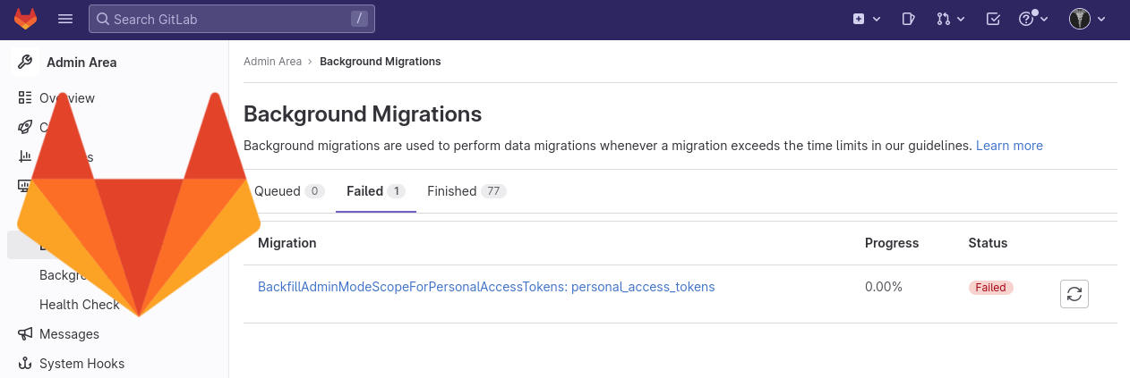This screenshot has height=378, width=1130.
Task: Click the Migration column header
Action: coord(287,243)
